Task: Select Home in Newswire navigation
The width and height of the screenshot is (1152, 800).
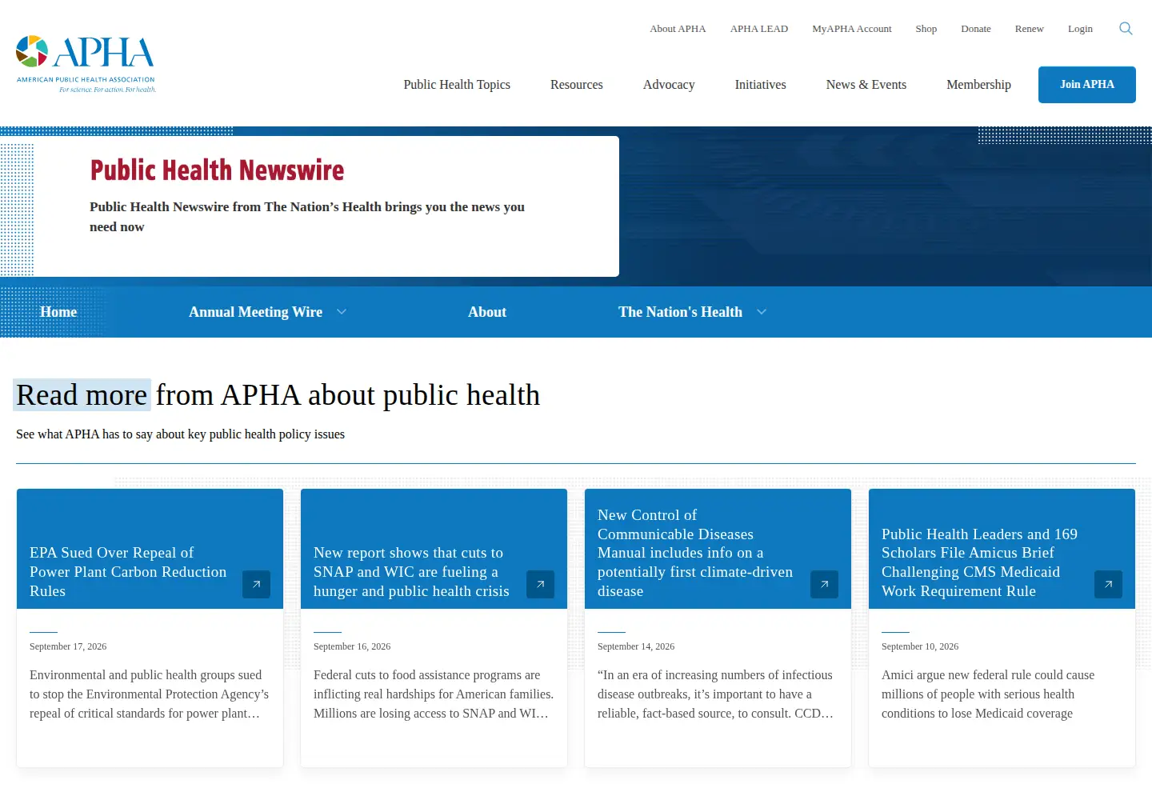Action: tap(58, 312)
